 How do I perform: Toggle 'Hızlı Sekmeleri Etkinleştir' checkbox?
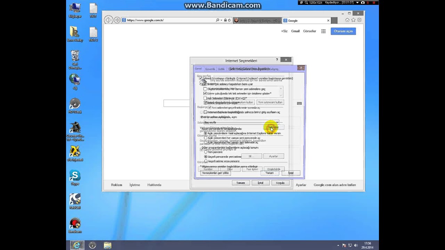[205, 98]
